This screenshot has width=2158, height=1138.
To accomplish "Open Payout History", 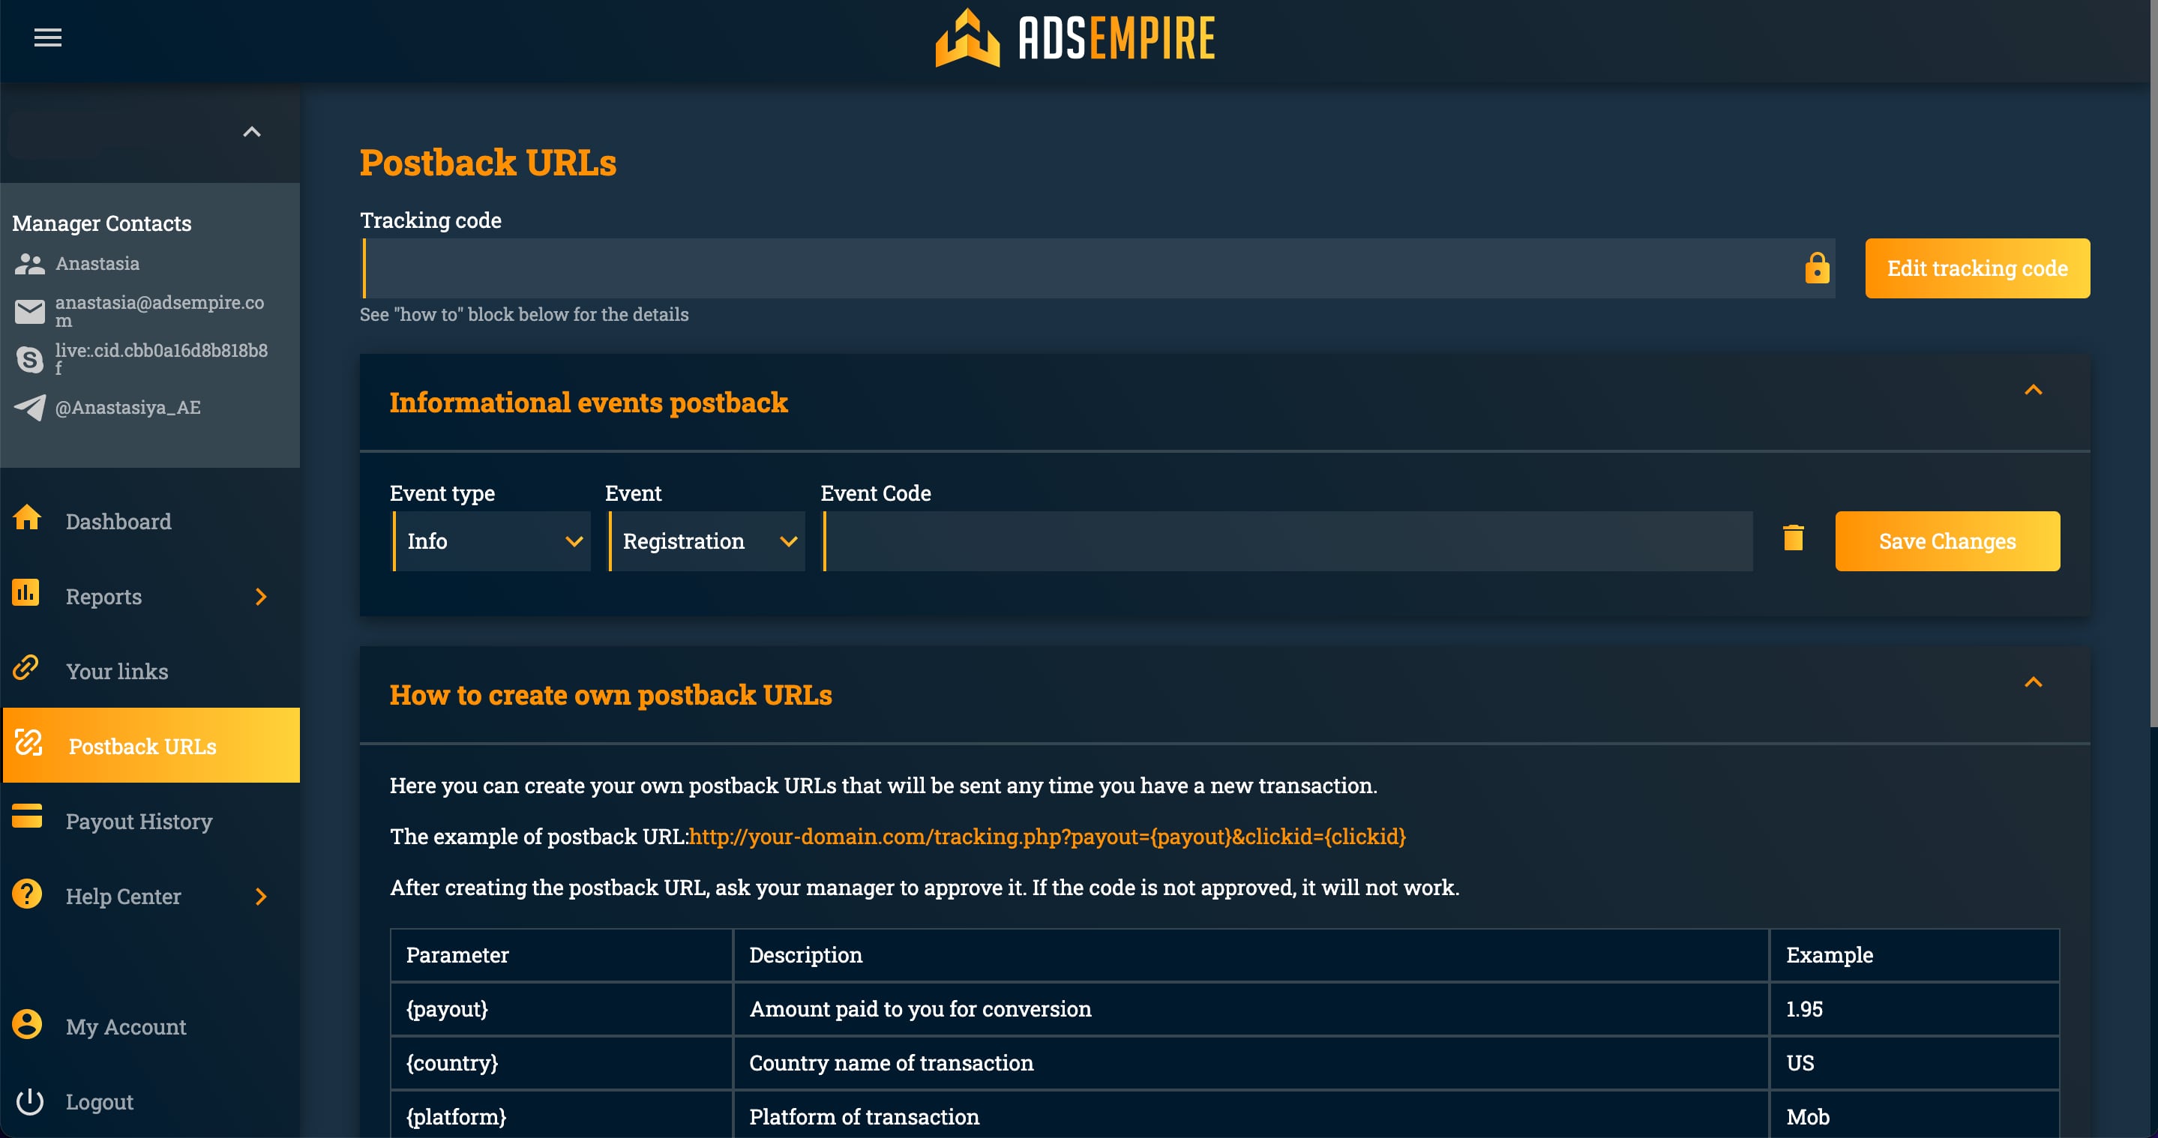I will point(139,822).
